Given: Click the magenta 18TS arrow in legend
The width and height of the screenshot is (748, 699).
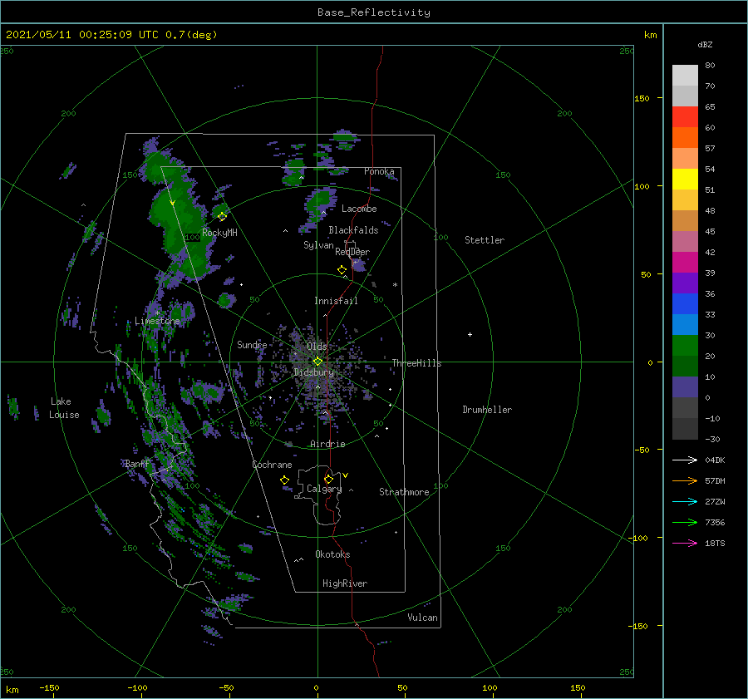Looking at the screenshot, I should 685,543.
